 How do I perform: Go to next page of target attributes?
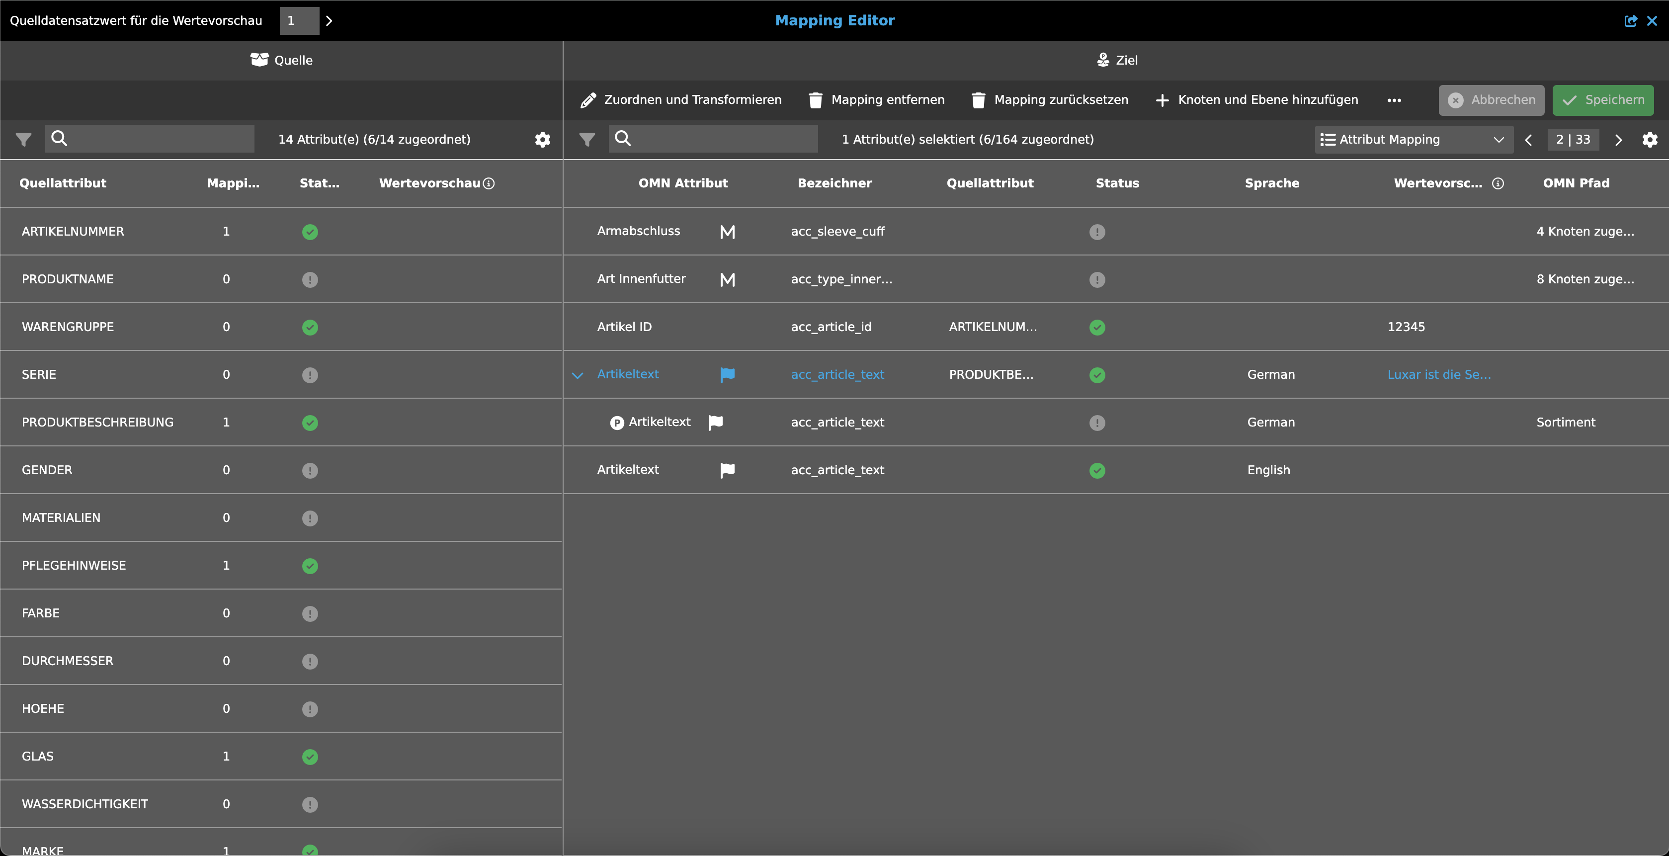(x=1618, y=140)
